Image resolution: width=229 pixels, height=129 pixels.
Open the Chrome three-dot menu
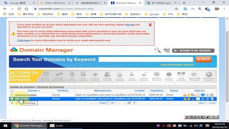pos(224,9)
